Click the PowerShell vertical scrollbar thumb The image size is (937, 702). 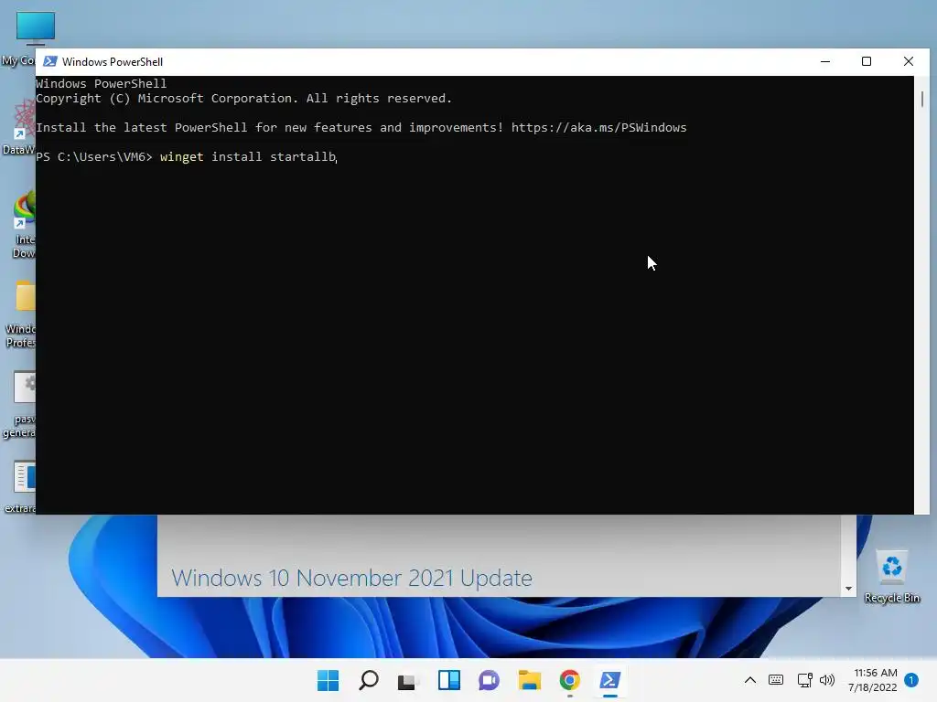coord(922,99)
